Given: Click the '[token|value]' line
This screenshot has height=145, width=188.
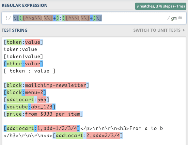Looking at the screenshot, I should pos(23,56).
